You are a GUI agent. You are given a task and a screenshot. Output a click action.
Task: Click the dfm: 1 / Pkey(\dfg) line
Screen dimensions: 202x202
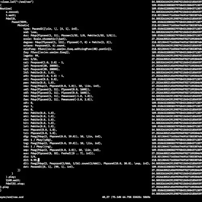(x=38, y=140)
